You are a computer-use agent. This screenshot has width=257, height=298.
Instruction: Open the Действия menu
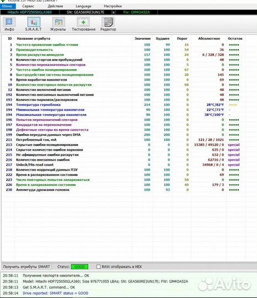tap(55, 6)
